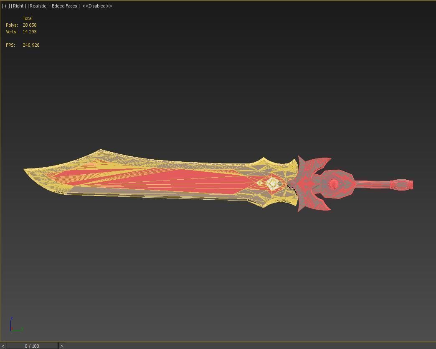The image size is (436, 349).
Task: Click the FPS value in the statistics display
Action: 31,45
